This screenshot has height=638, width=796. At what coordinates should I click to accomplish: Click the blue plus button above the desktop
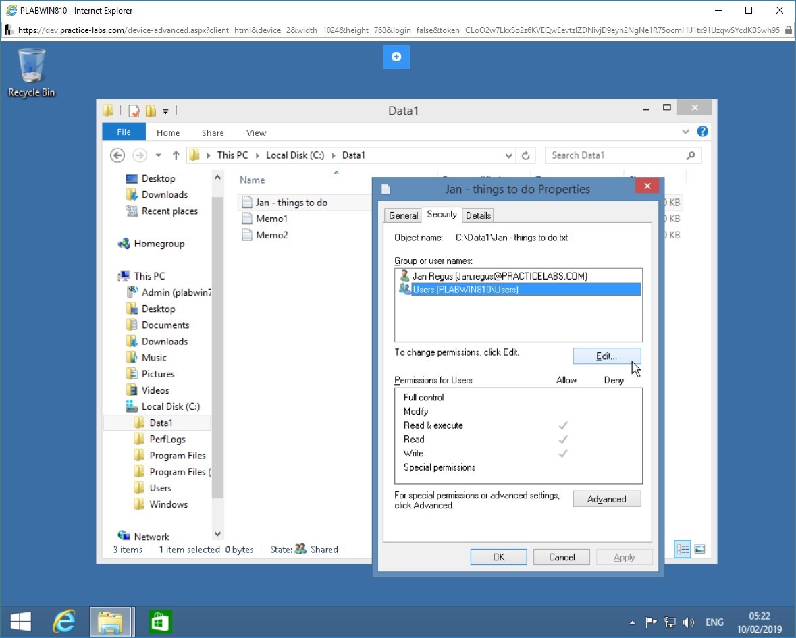pyautogui.click(x=396, y=56)
